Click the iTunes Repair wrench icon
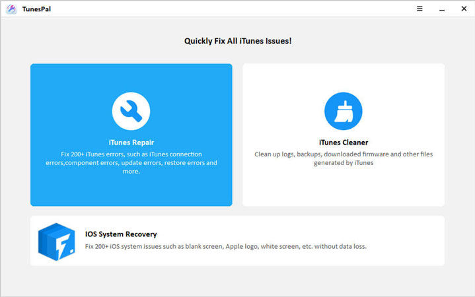This screenshot has width=475, height=297. 131,111
